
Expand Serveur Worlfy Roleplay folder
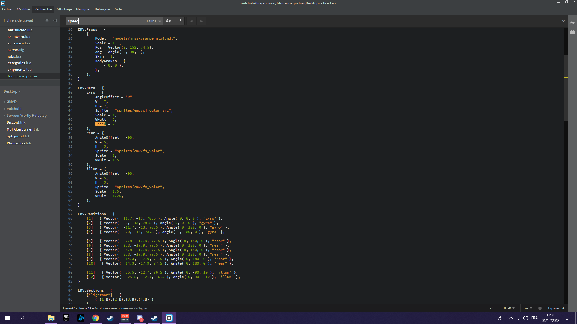26,115
